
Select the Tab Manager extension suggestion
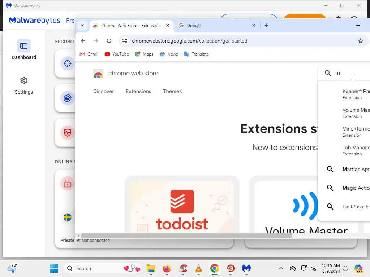344,150
